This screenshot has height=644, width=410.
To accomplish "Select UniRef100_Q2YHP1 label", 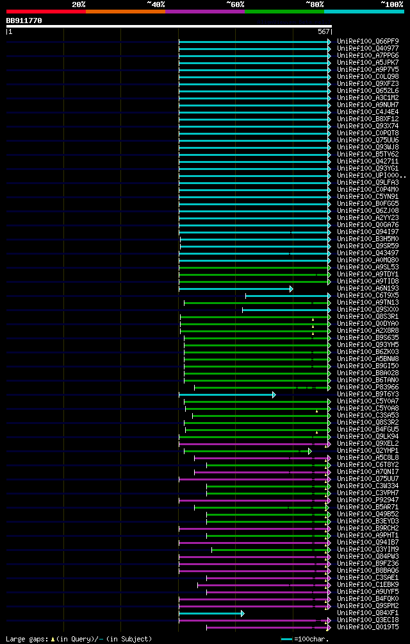I will tap(368, 450).
